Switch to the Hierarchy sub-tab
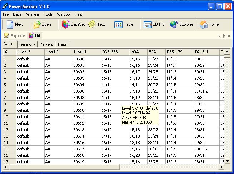 point(27,44)
